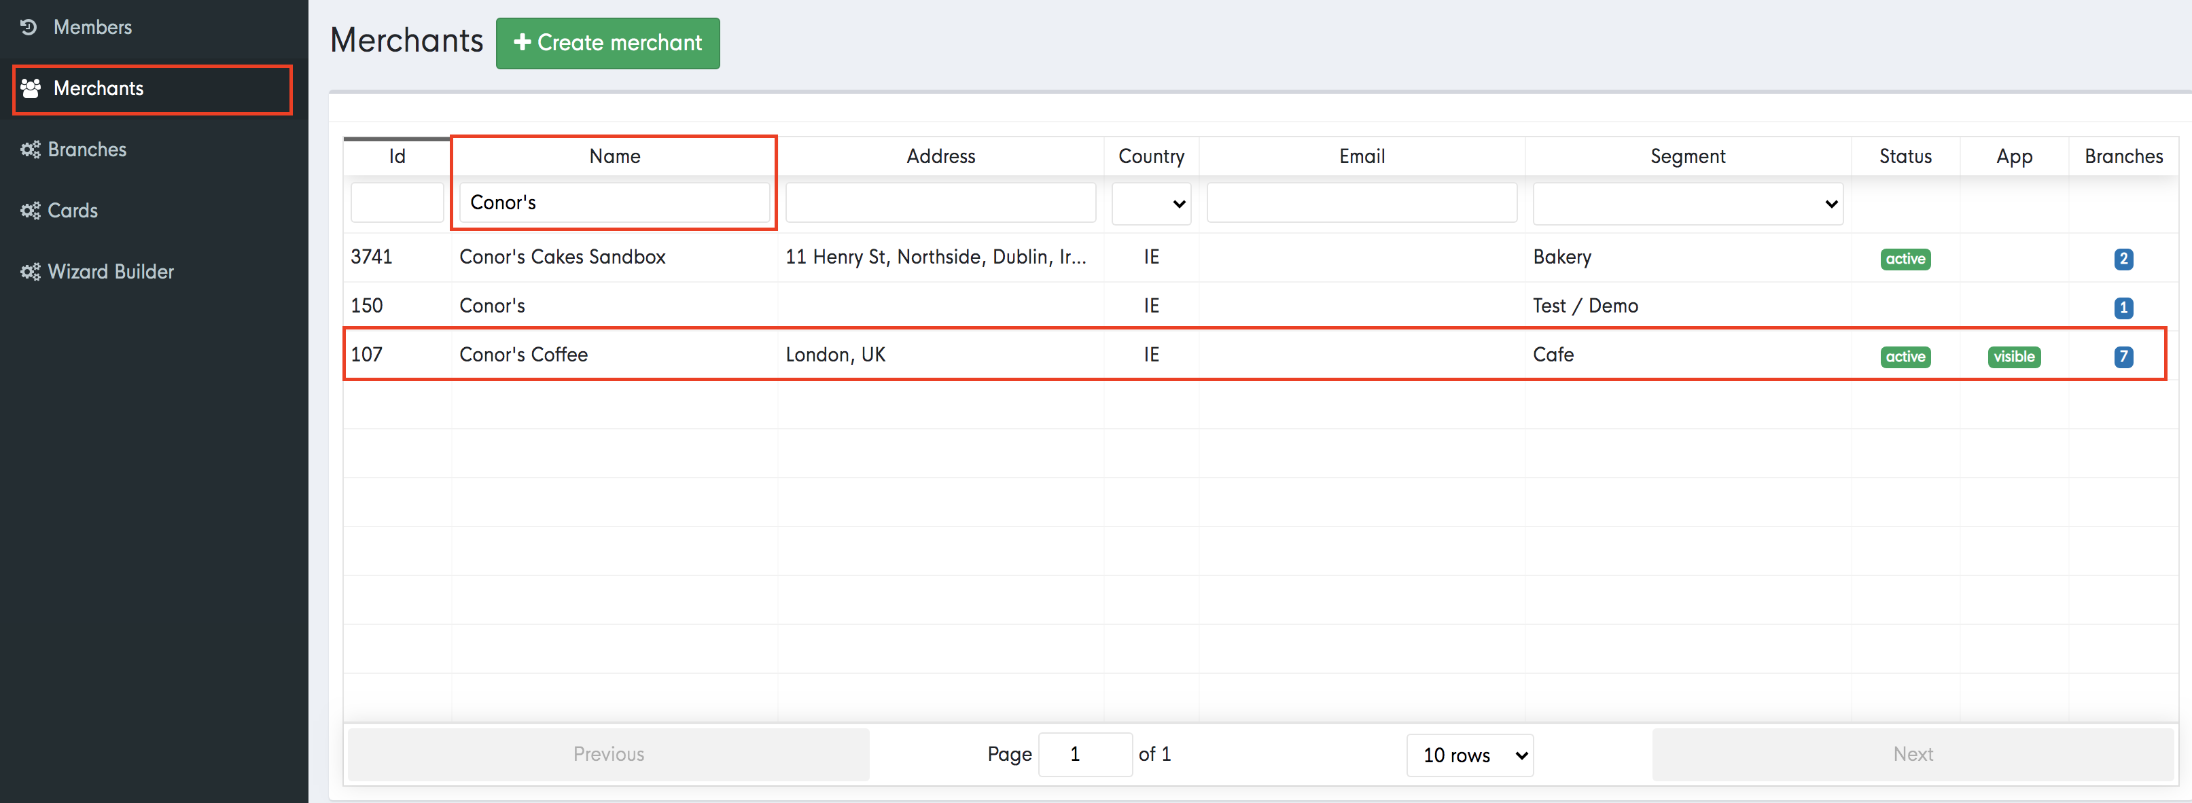Sort by the Id column header
This screenshot has height=803, width=2192.
(397, 156)
